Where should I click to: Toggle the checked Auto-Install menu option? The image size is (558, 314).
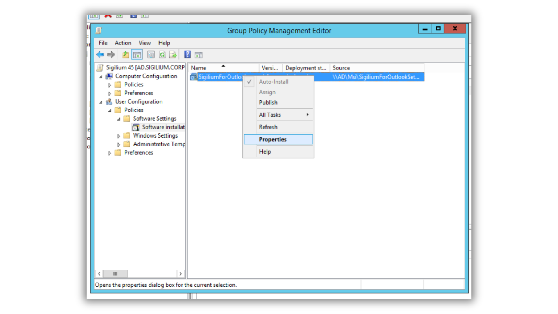coord(273,82)
